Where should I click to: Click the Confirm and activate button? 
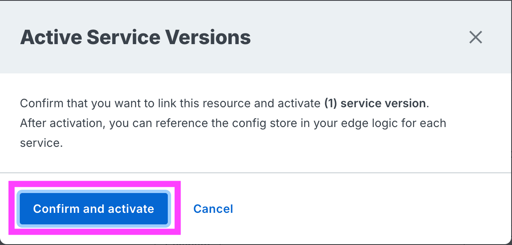coord(94,209)
